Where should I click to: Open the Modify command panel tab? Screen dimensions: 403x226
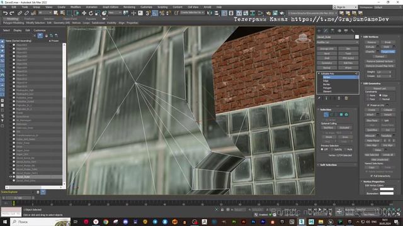(x=326, y=31)
